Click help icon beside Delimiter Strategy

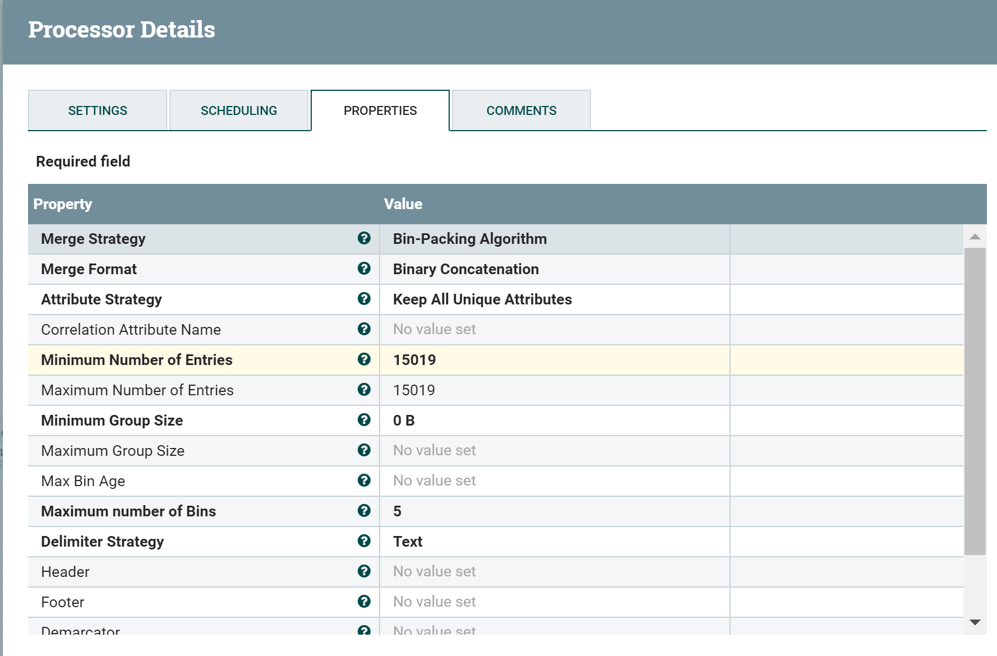point(364,541)
